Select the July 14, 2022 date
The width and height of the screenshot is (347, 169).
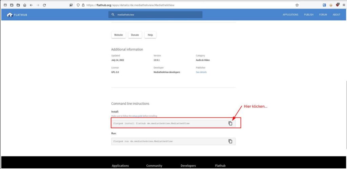[x=118, y=60]
